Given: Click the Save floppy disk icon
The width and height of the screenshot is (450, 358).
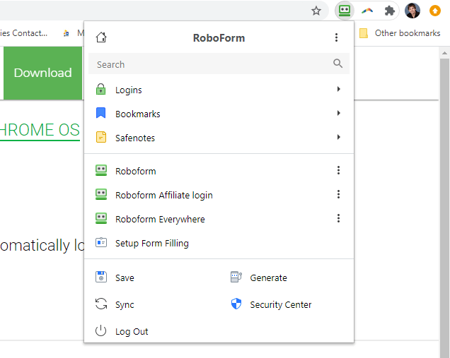Looking at the screenshot, I should click(x=101, y=277).
